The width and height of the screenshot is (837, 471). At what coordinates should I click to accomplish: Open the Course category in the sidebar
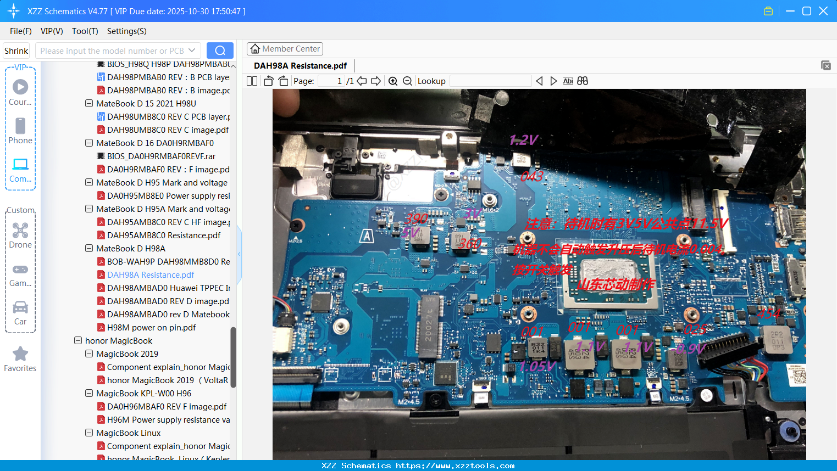[x=20, y=93]
